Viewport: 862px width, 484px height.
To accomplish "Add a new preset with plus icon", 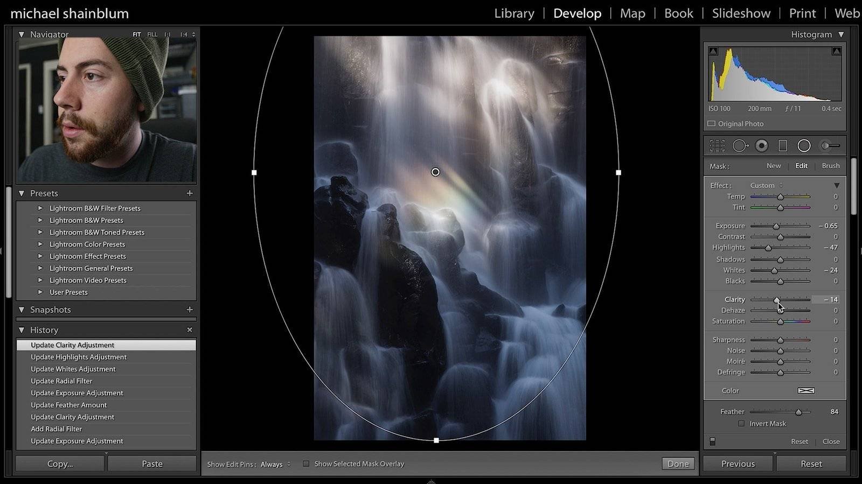I will click(x=190, y=193).
